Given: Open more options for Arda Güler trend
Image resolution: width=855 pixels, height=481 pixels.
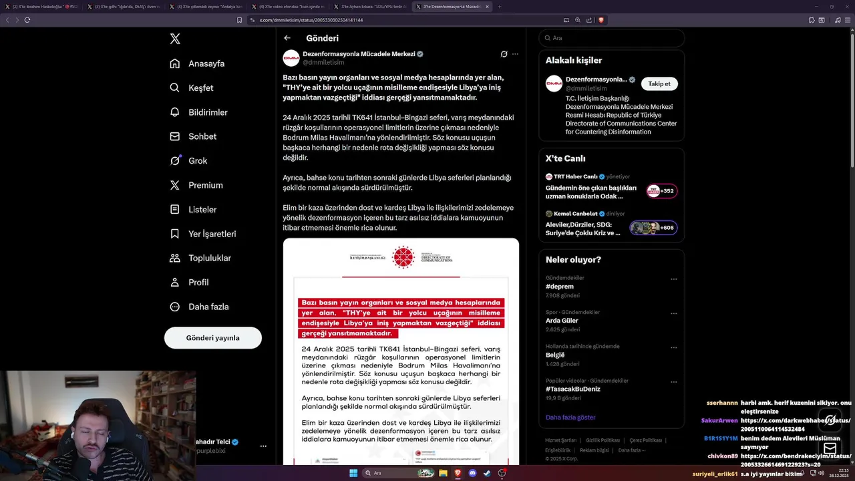Looking at the screenshot, I should pos(673,313).
